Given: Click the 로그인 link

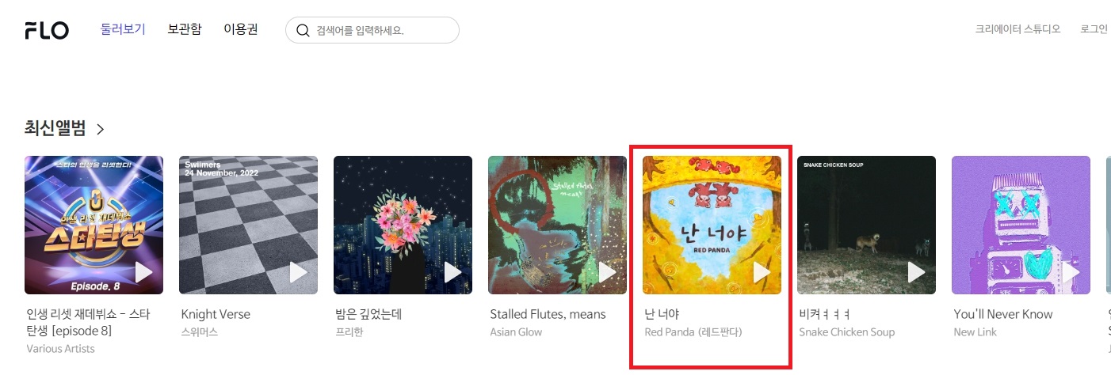Looking at the screenshot, I should [1094, 29].
